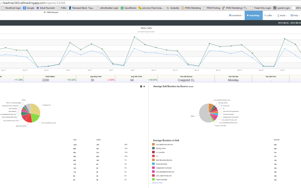Open the Google bookmark icon
The height and width of the screenshot is (188, 301).
[25, 8]
